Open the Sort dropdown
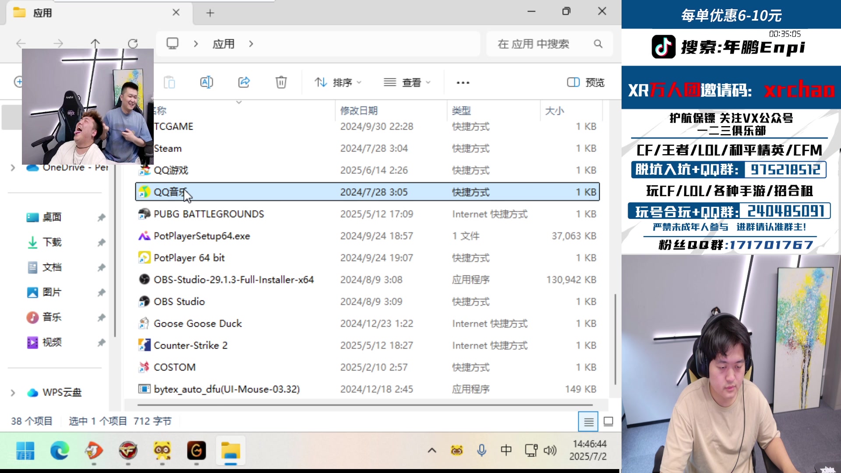The image size is (841, 473). point(338,82)
